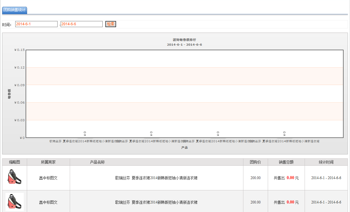This screenshot has height=212, width=350.
Task: Click the 团购价 column header
Action: click(255, 162)
